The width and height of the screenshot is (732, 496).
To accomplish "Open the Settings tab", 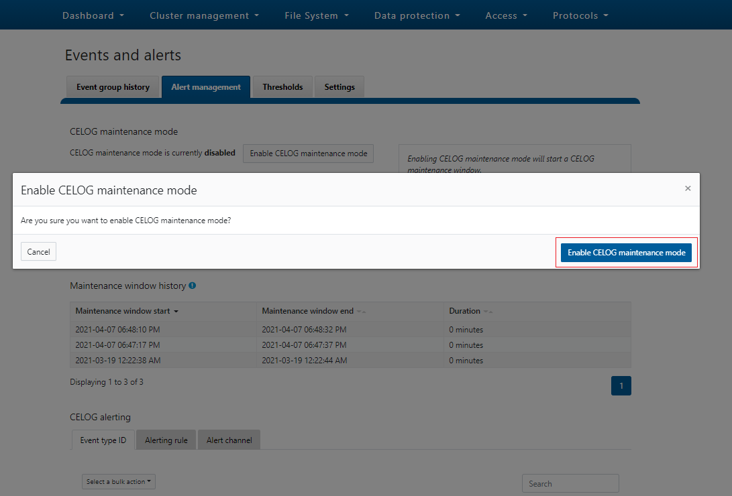I will [339, 86].
